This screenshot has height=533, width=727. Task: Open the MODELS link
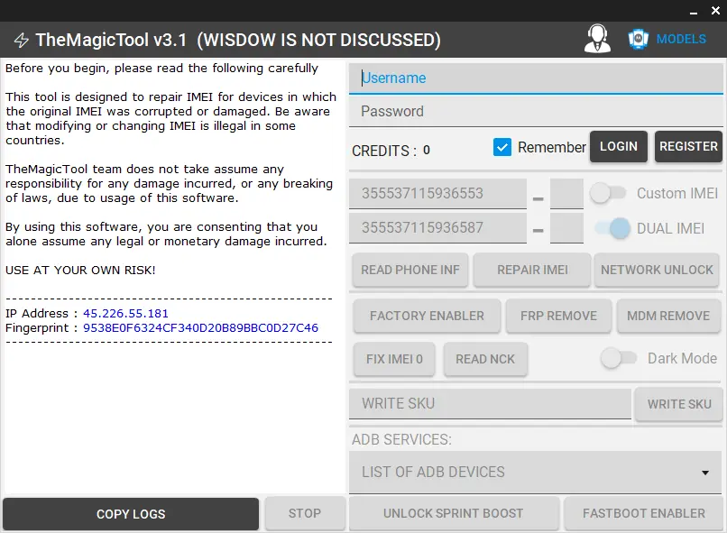point(681,39)
